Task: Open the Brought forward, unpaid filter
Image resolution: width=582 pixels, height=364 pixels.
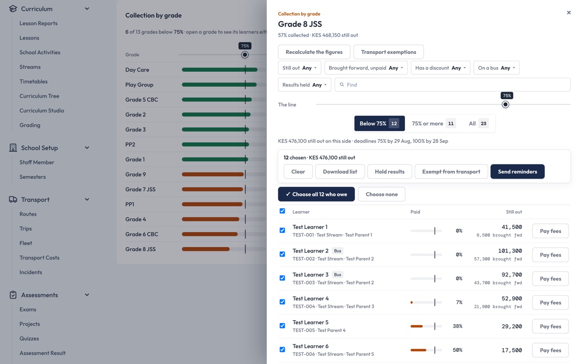Action: (x=366, y=68)
